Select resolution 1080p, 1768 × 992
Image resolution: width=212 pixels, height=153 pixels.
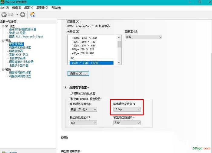click(84, 38)
